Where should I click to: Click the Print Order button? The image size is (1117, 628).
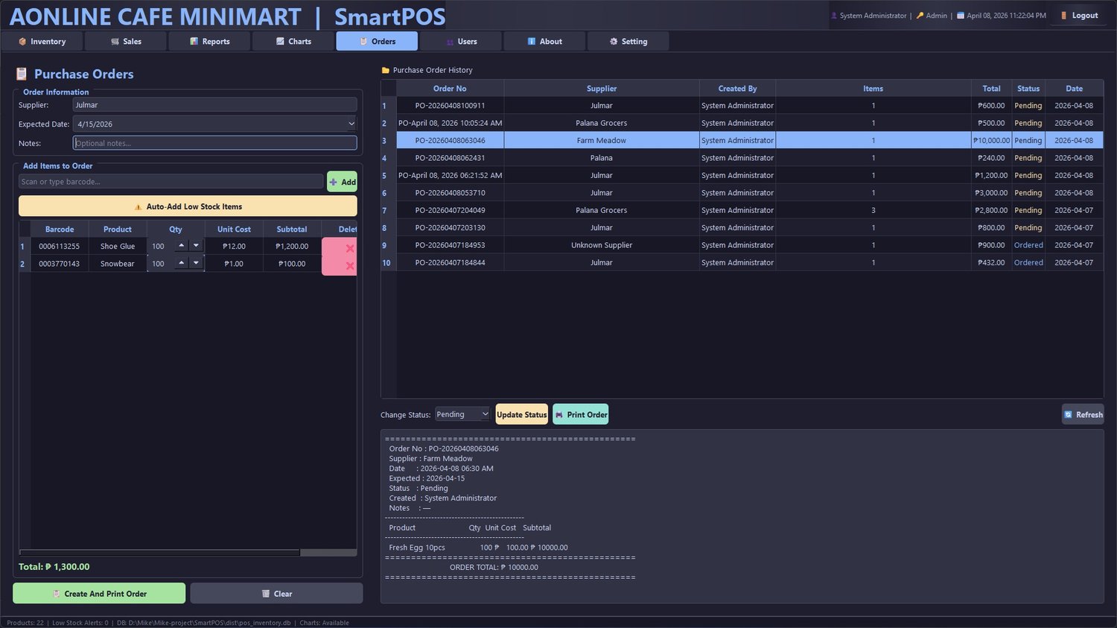[x=581, y=415]
